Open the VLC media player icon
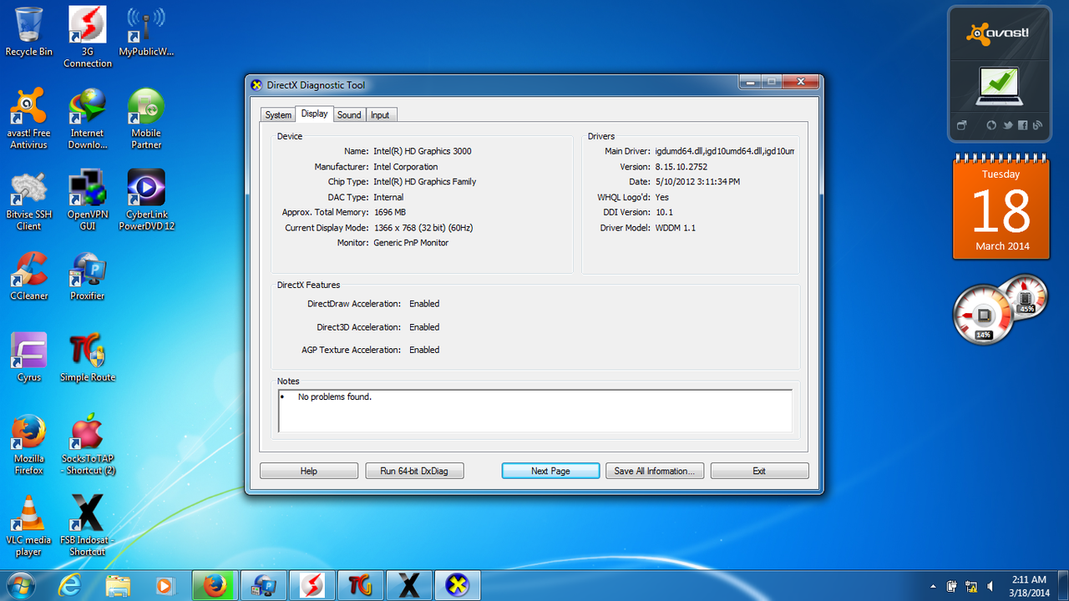Viewport: 1069px width, 601px height. [x=28, y=526]
